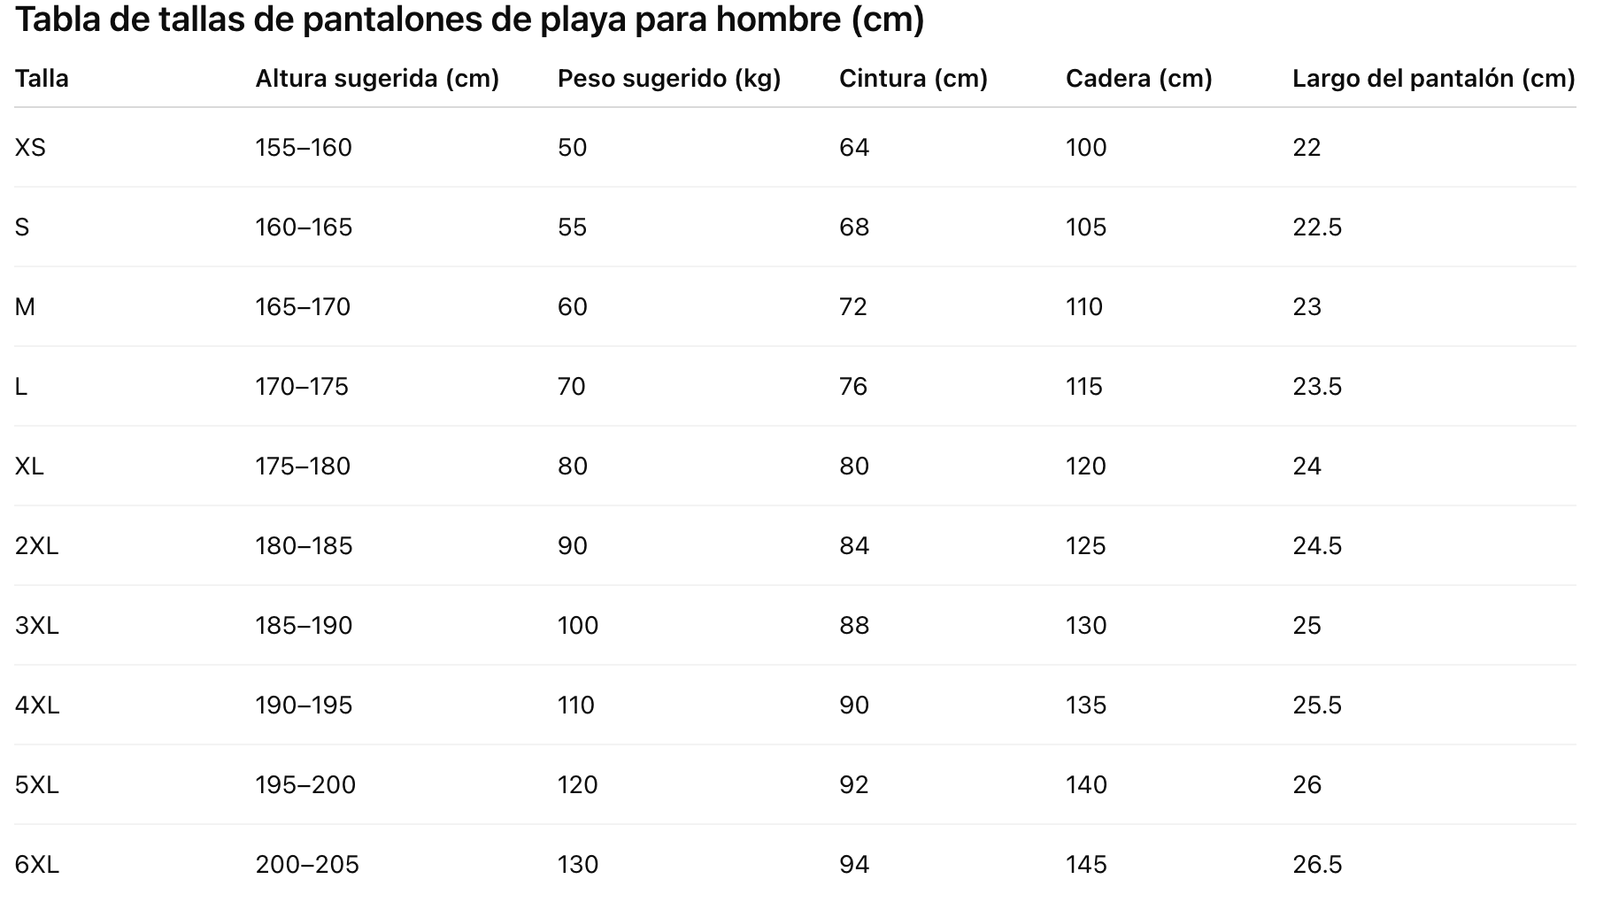Click the Cadera (cm) column header
Image resolution: width=1611 pixels, height=910 pixels.
click(x=1138, y=79)
